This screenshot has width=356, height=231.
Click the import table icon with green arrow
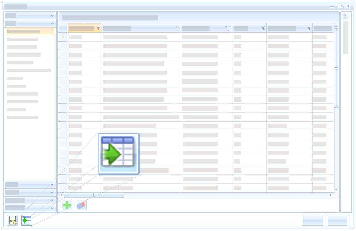coord(27,220)
